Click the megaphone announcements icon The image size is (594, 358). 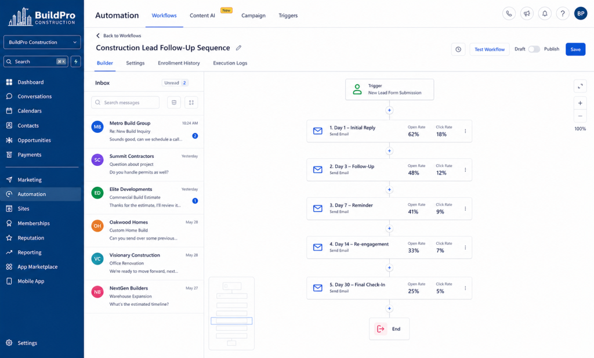click(527, 14)
